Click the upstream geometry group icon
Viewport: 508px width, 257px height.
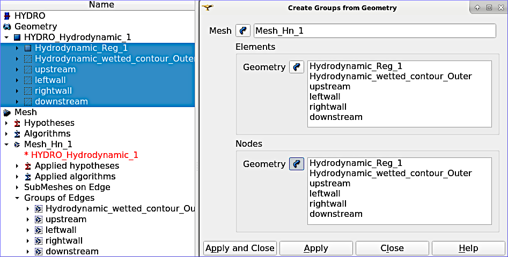(x=28, y=70)
